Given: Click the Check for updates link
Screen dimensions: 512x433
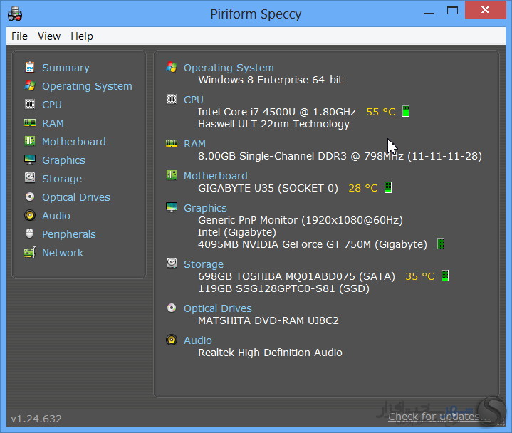Looking at the screenshot, I should [432, 417].
